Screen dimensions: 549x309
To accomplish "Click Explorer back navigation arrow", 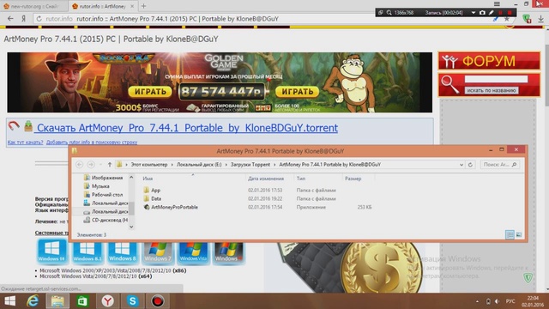I will click(x=80, y=164).
